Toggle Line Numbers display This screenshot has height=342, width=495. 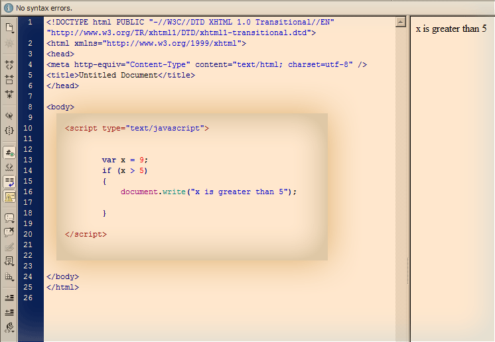pyautogui.click(x=9, y=153)
